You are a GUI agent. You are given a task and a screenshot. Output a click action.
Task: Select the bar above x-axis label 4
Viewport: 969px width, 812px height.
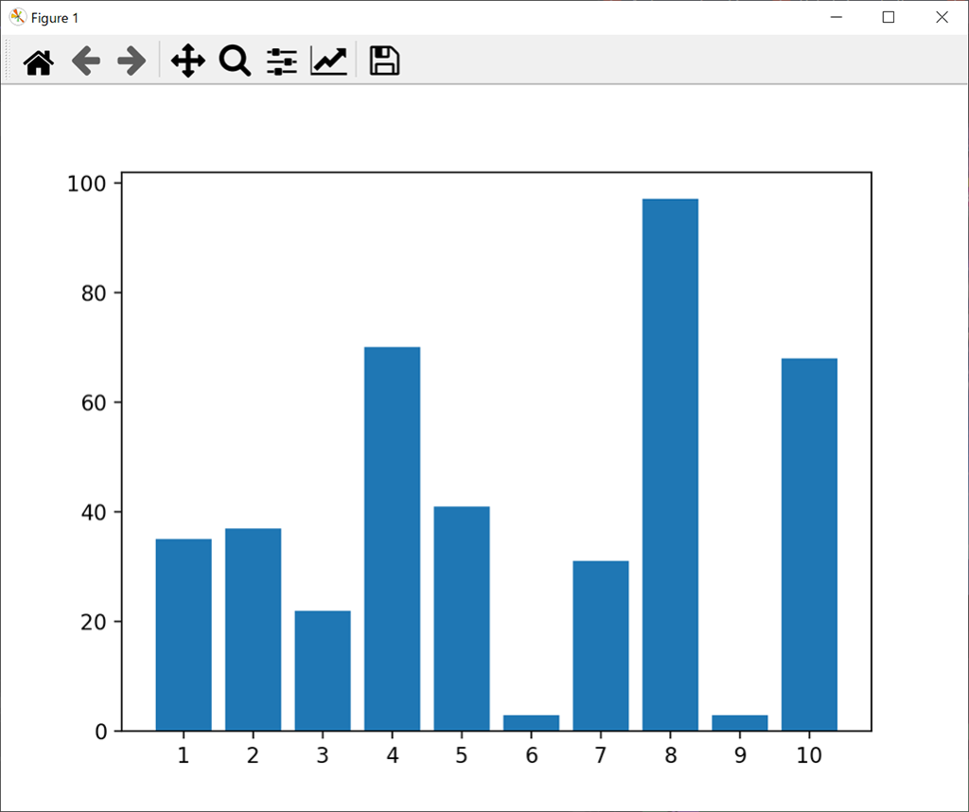(x=392, y=539)
